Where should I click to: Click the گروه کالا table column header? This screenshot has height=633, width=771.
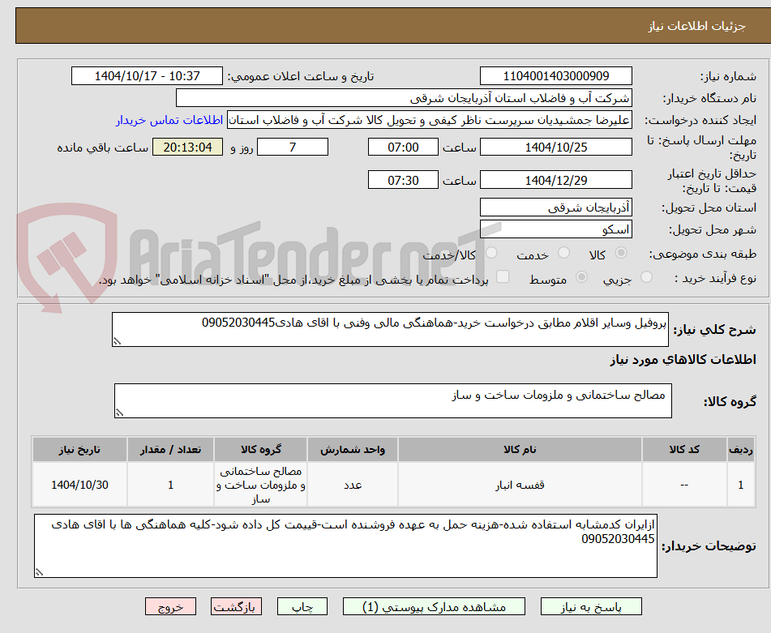260,450
